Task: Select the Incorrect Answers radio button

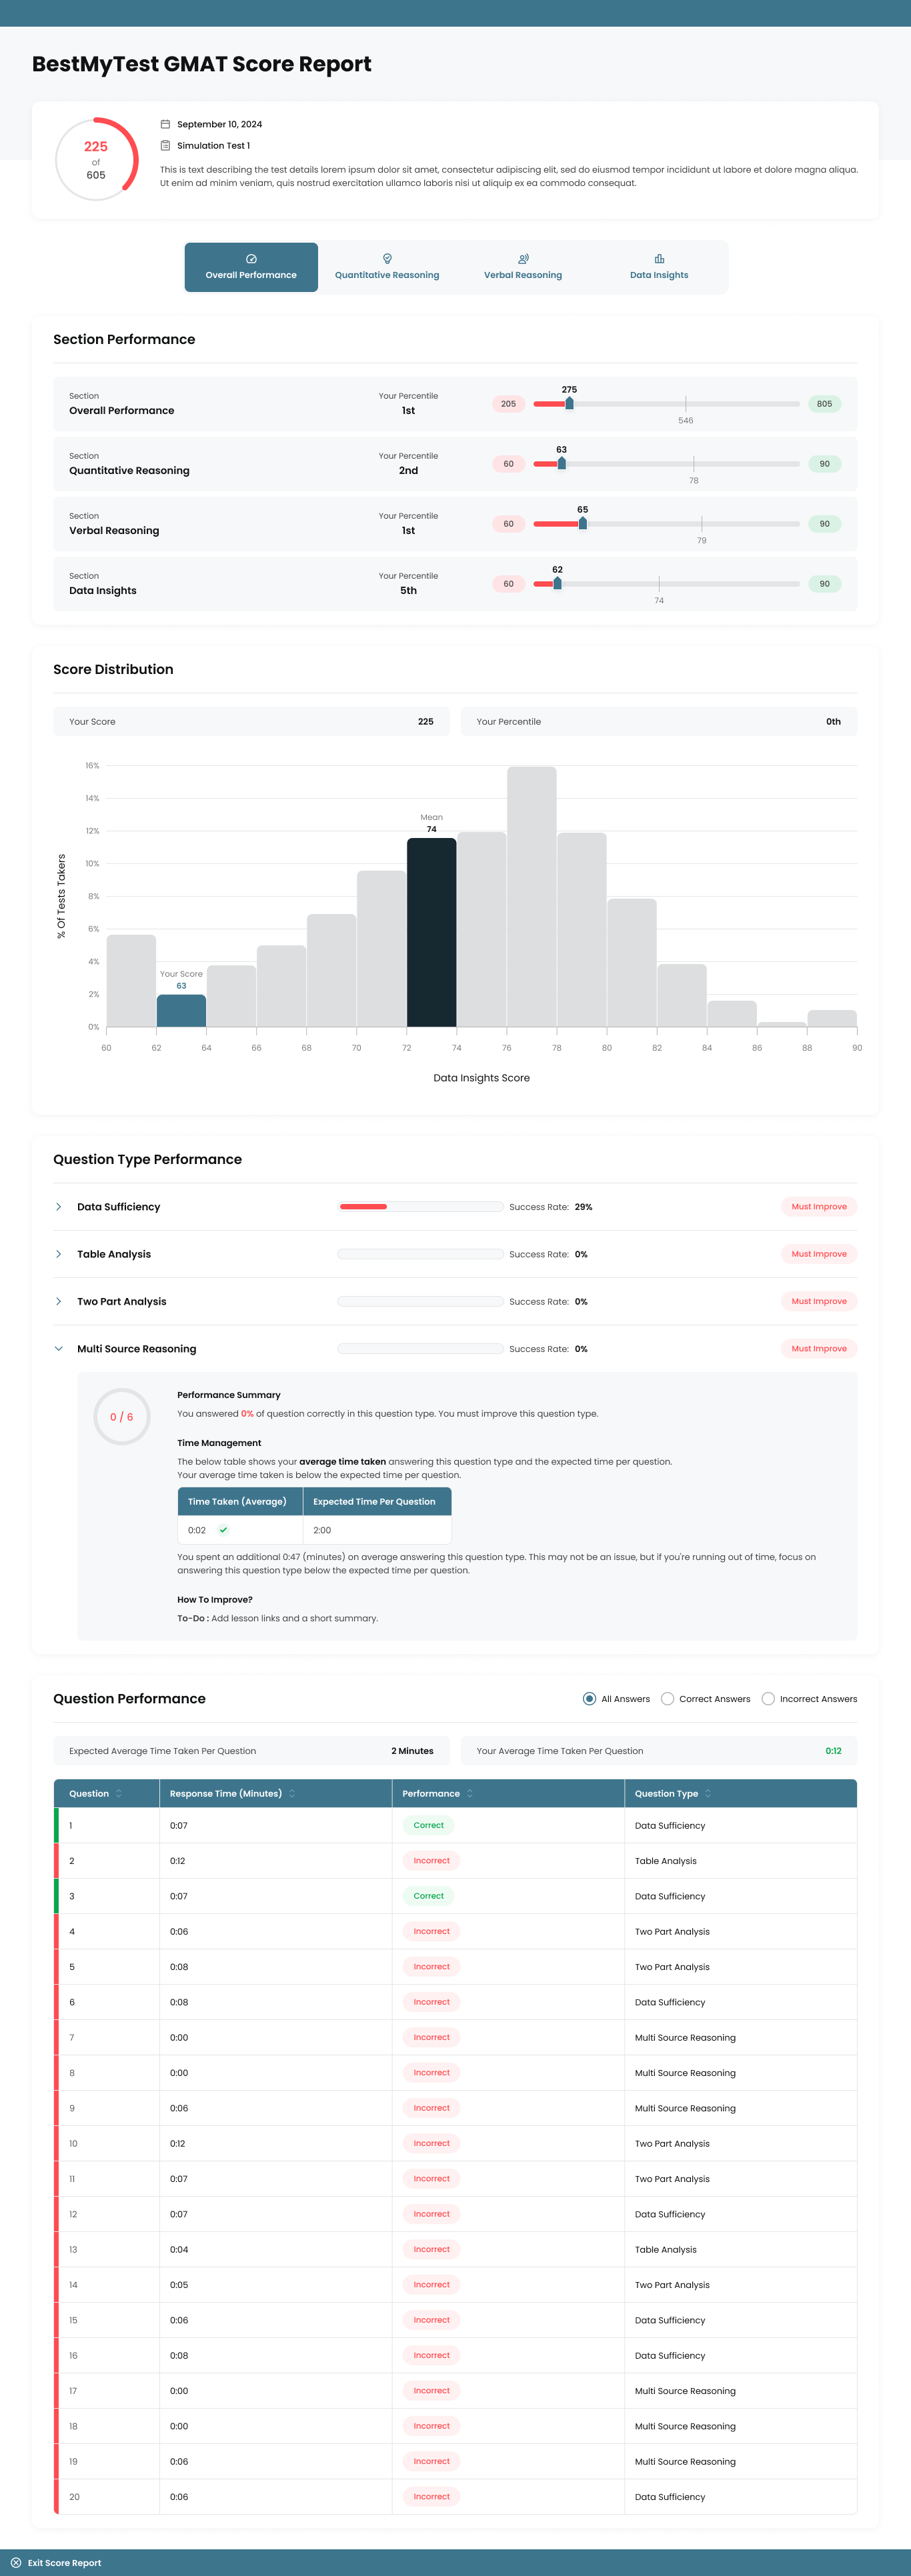Action: 768,1698
